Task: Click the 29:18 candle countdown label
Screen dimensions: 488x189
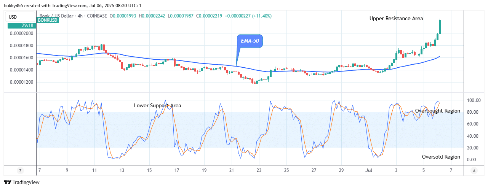Action: [22, 26]
